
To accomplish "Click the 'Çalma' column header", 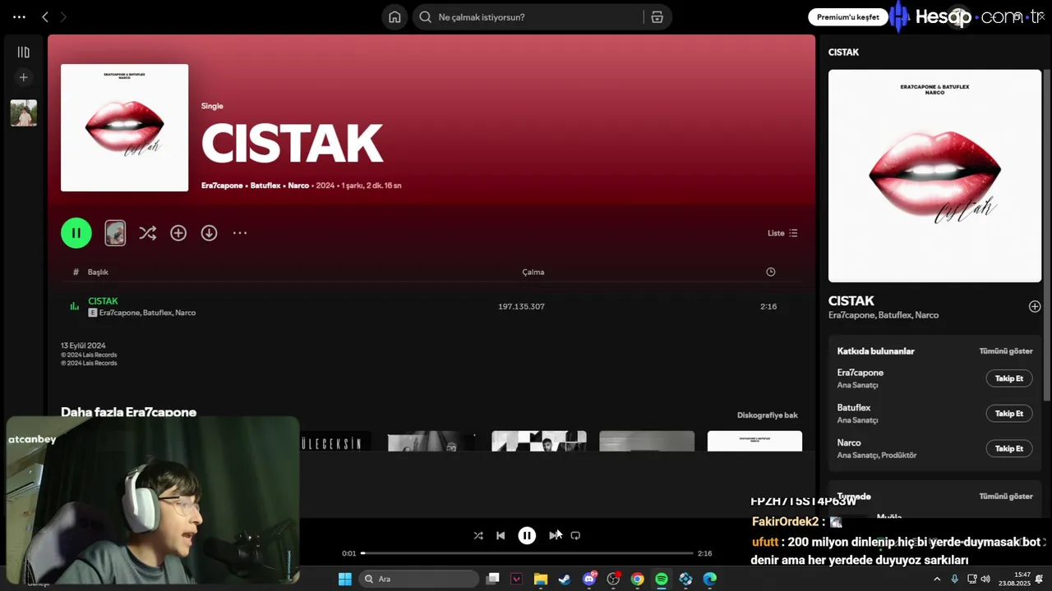I will pyautogui.click(x=533, y=272).
